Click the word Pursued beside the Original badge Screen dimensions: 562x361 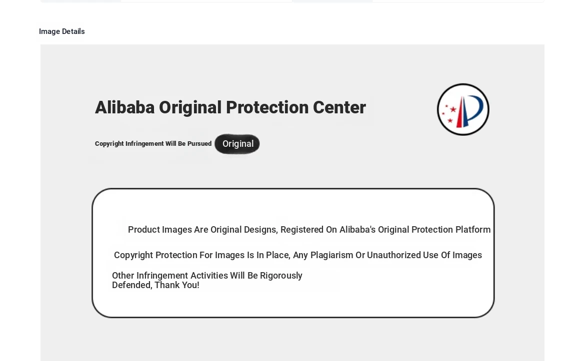click(x=199, y=144)
